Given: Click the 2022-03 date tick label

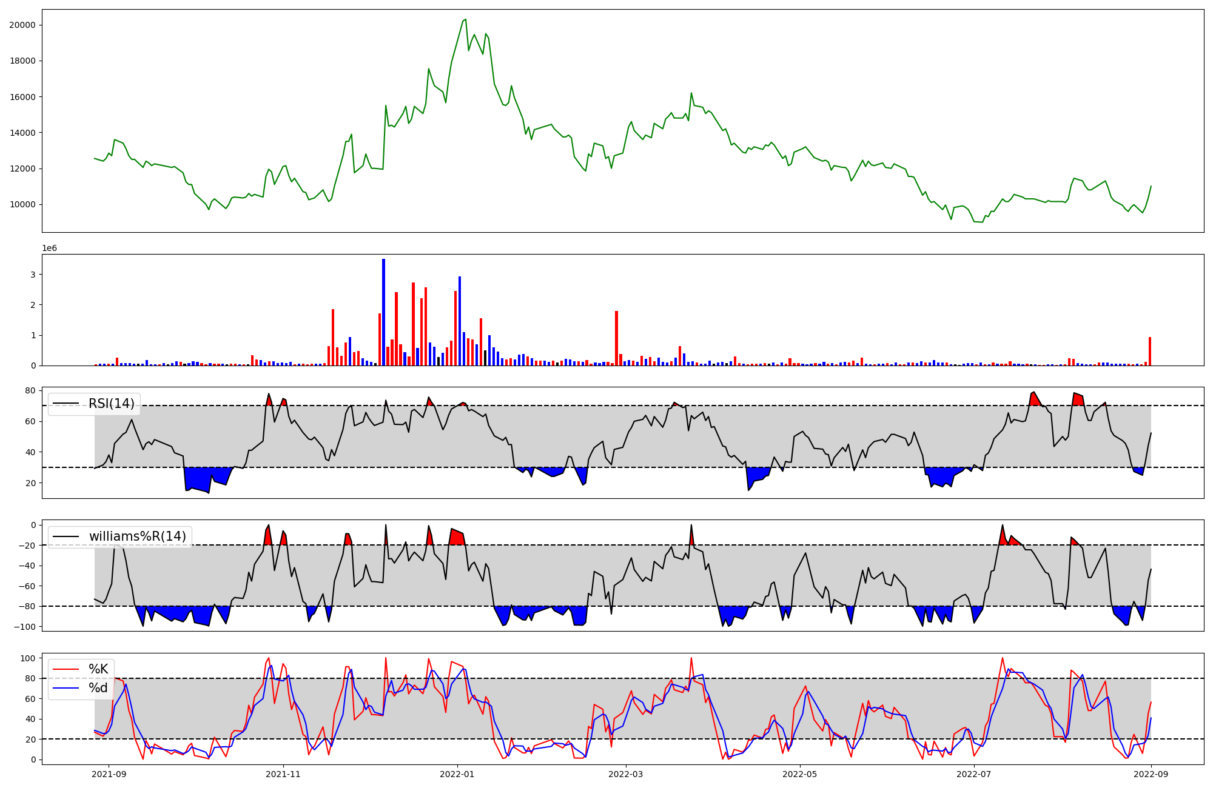Looking at the screenshot, I should [x=625, y=774].
